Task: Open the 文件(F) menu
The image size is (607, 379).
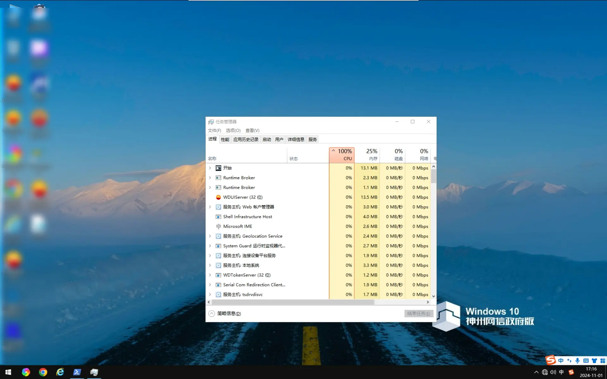Action: 214,130
